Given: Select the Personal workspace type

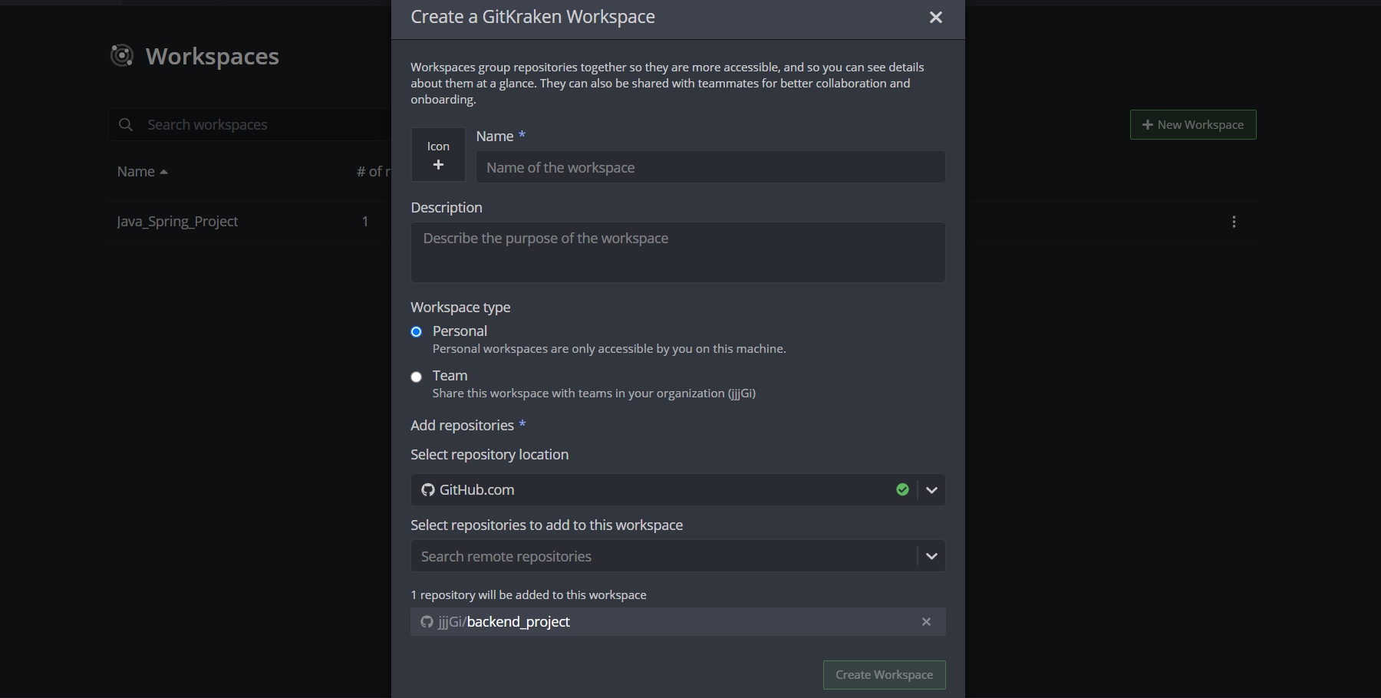Looking at the screenshot, I should [416, 331].
